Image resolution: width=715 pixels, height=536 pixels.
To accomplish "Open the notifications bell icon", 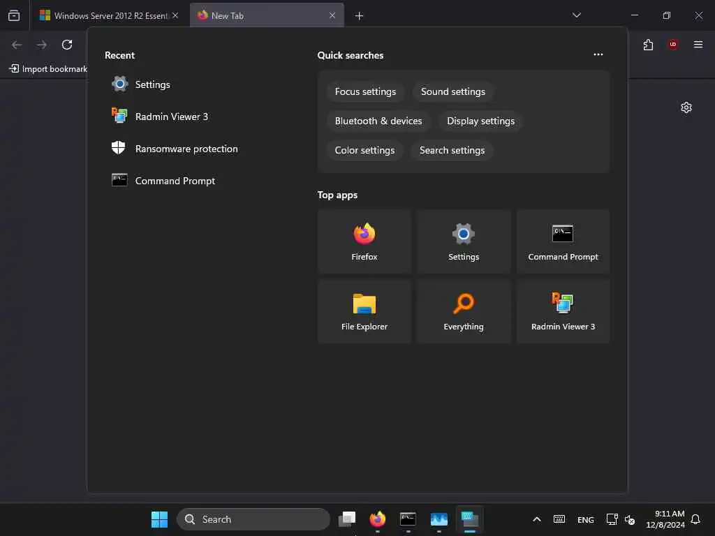I will point(695,519).
